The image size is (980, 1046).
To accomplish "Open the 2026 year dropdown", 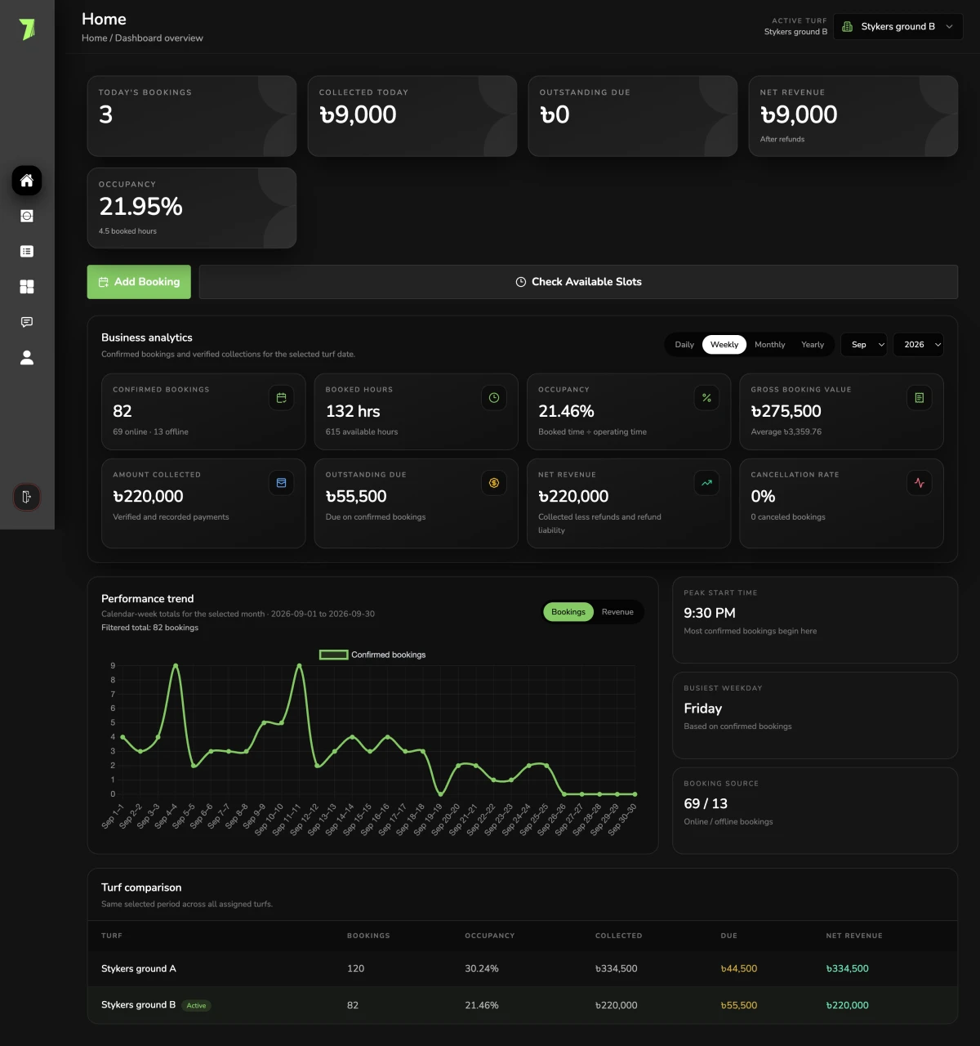I will tap(919, 345).
